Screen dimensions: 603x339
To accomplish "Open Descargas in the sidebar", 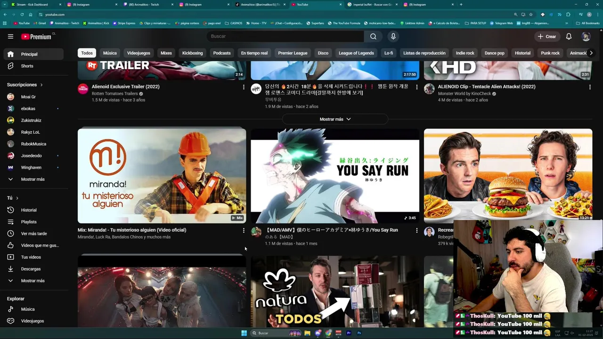I will coord(33,269).
